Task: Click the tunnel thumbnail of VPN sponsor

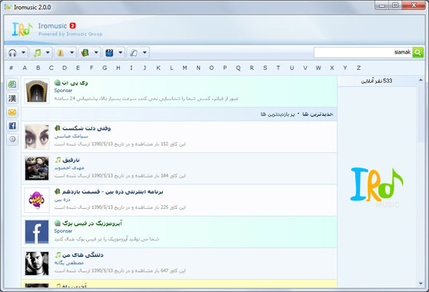Action: click(37, 91)
